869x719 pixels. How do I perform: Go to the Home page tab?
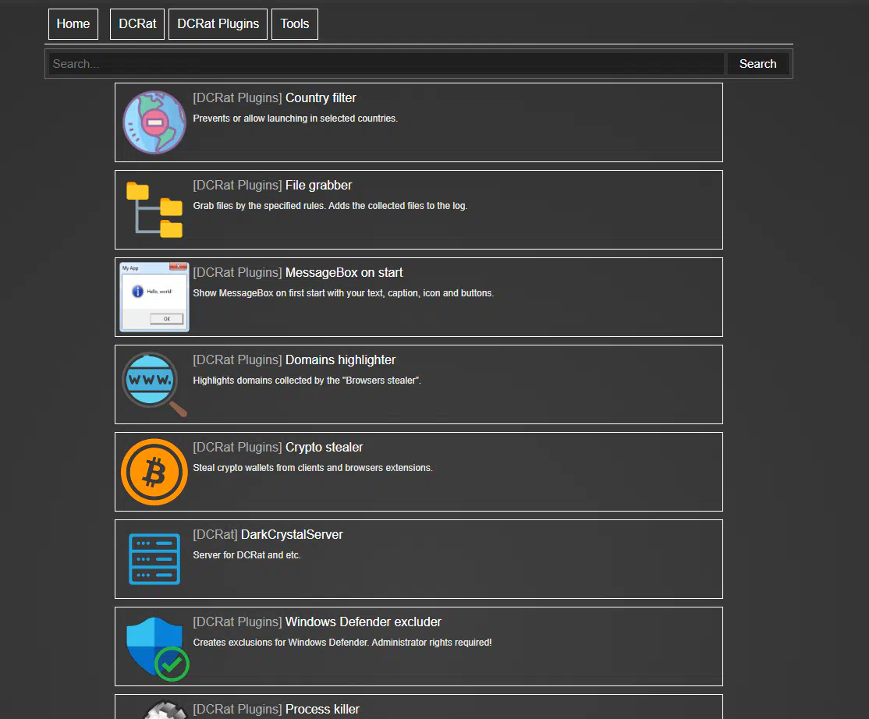click(73, 24)
